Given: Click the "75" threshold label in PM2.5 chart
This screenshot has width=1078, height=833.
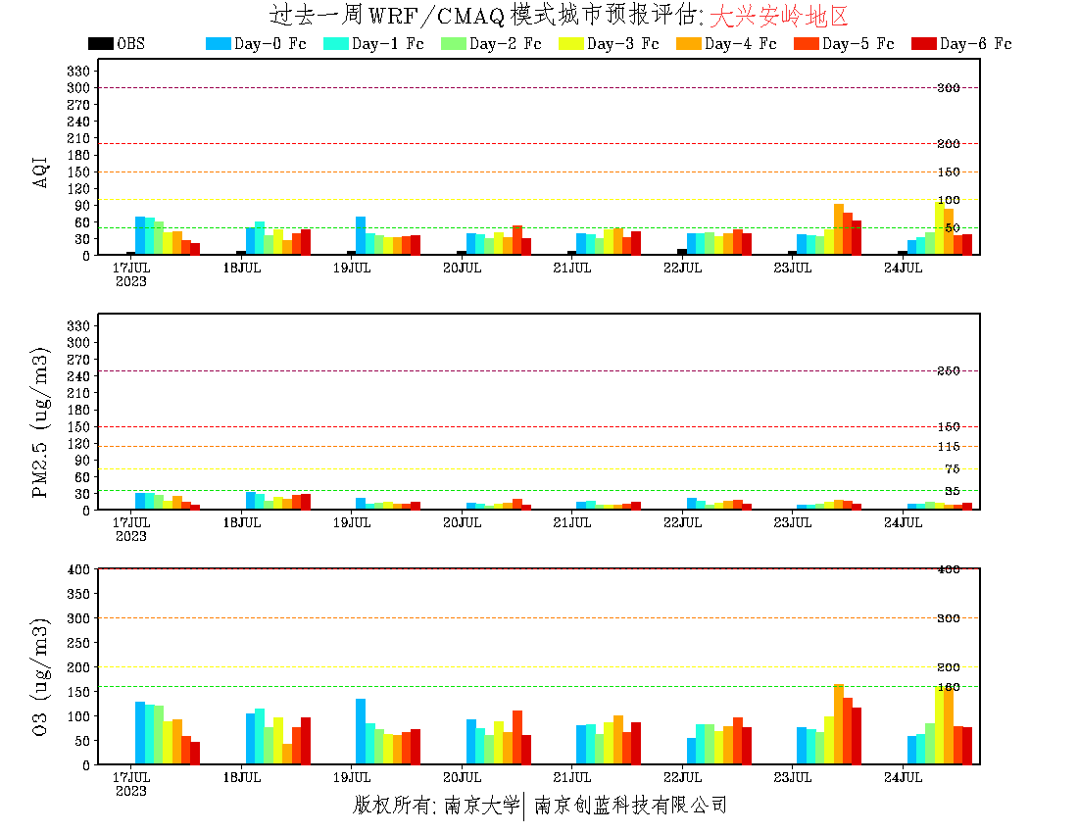Looking at the screenshot, I should (953, 469).
